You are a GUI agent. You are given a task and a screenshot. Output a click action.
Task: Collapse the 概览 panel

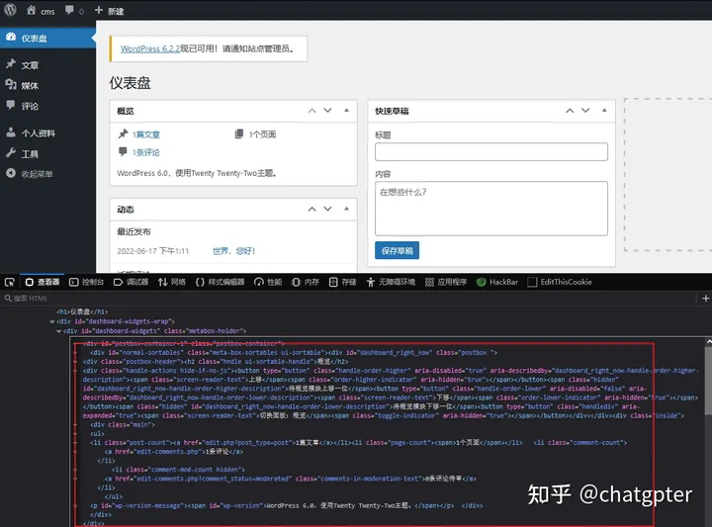coord(346,111)
